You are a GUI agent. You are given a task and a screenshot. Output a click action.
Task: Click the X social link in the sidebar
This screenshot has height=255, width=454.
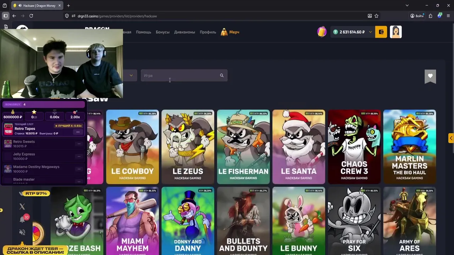coord(22,206)
